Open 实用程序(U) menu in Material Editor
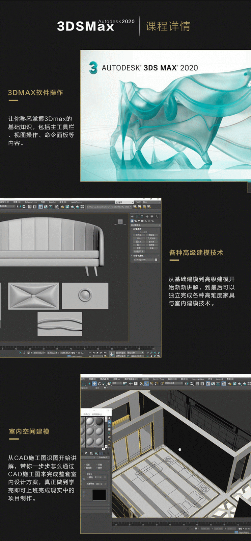This screenshot has height=541, width=251. pyautogui.click(x=97, y=414)
